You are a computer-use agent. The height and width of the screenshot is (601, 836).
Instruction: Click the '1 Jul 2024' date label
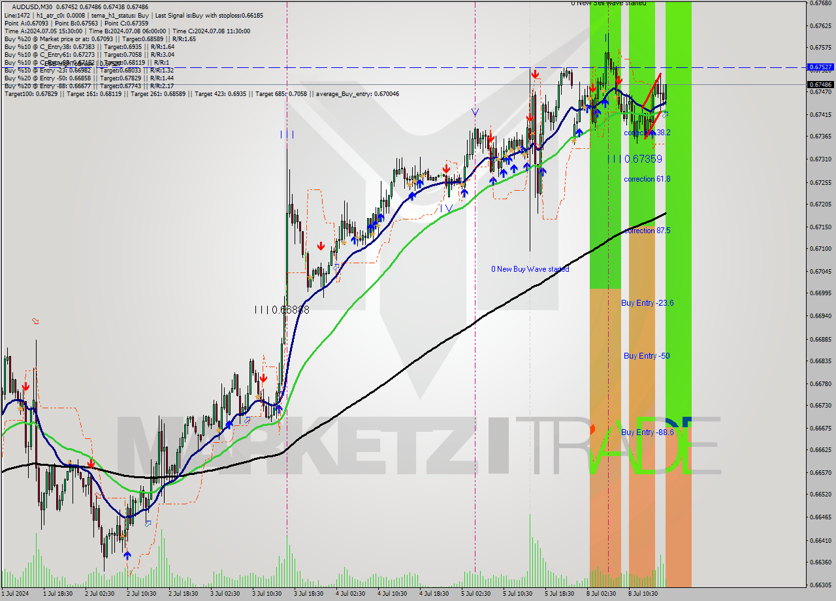tap(16, 594)
